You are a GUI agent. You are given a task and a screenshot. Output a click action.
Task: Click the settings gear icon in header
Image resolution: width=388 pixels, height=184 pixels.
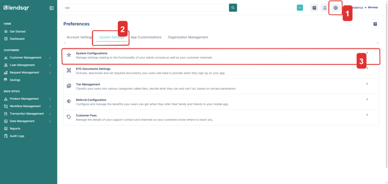tap(335, 8)
